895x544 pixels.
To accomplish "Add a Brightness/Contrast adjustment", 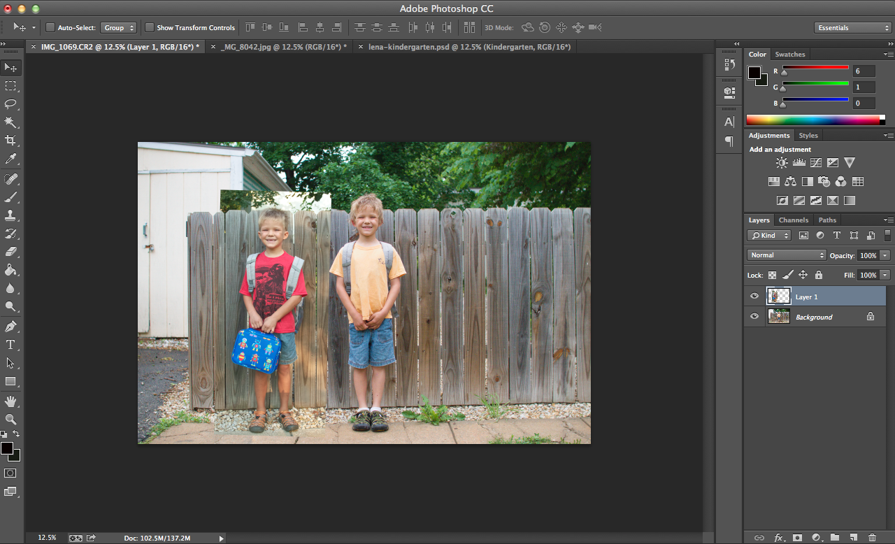I will coord(781,163).
